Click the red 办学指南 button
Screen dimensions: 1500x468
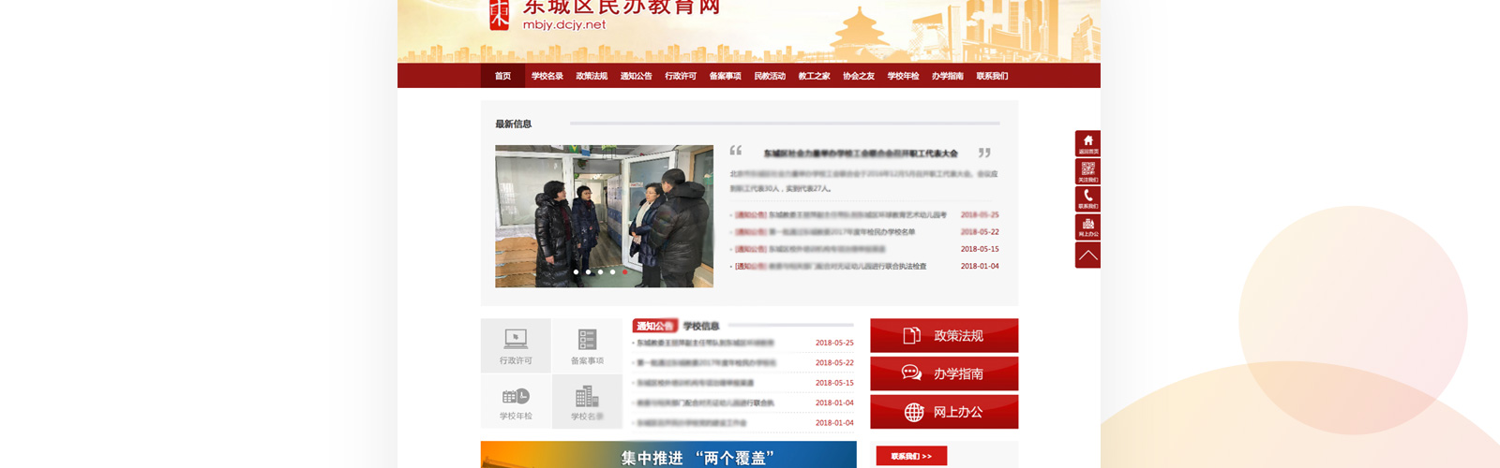point(944,373)
